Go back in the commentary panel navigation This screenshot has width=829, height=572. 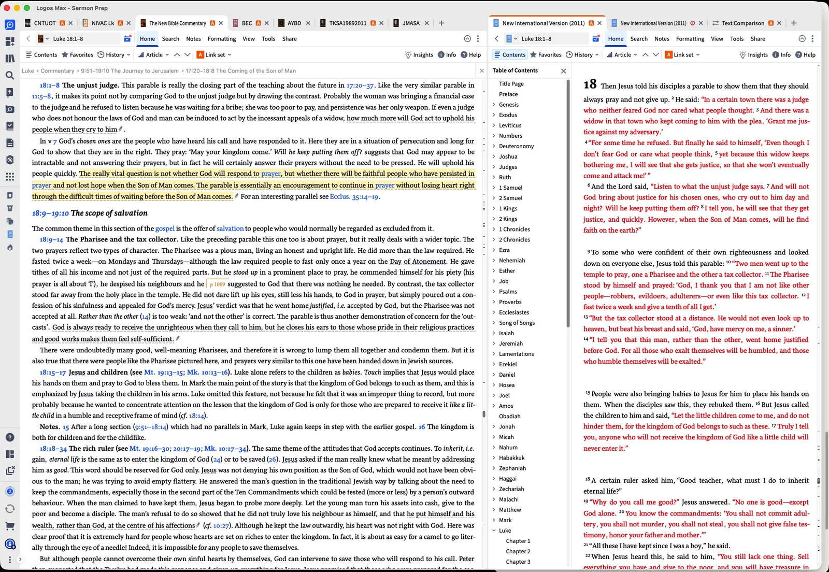click(28, 38)
